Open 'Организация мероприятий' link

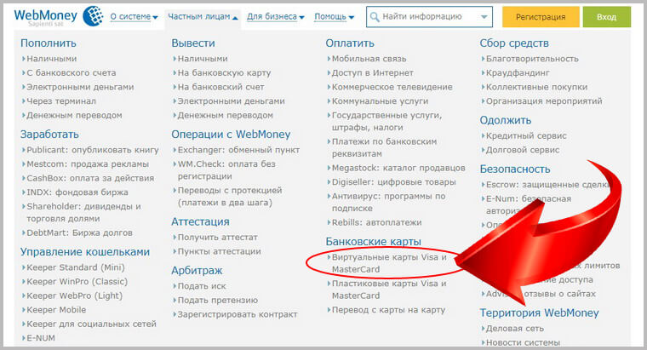544,101
